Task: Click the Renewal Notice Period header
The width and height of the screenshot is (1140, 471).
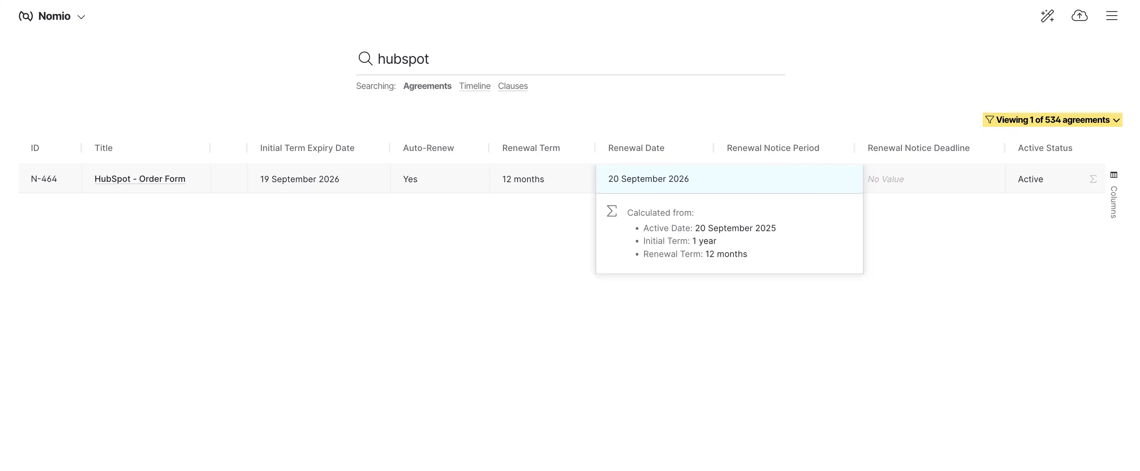Action: coord(773,148)
